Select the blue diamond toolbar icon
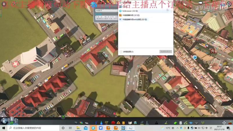This screenshot has width=233, height=131. coord(191,123)
